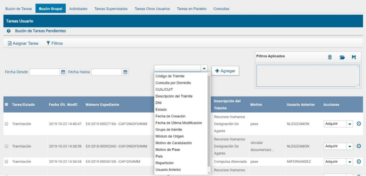Click the save filter icon in Filtros Aplicados
366x176 pixels.
point(354,57)
